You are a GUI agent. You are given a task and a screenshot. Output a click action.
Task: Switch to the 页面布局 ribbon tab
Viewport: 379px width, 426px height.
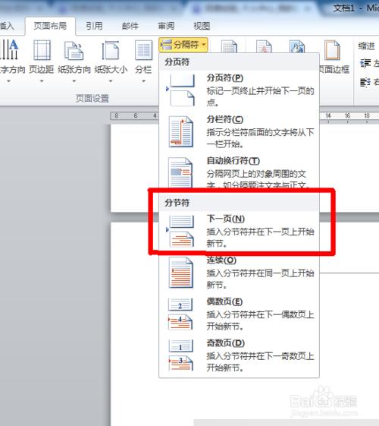(50, 26)
